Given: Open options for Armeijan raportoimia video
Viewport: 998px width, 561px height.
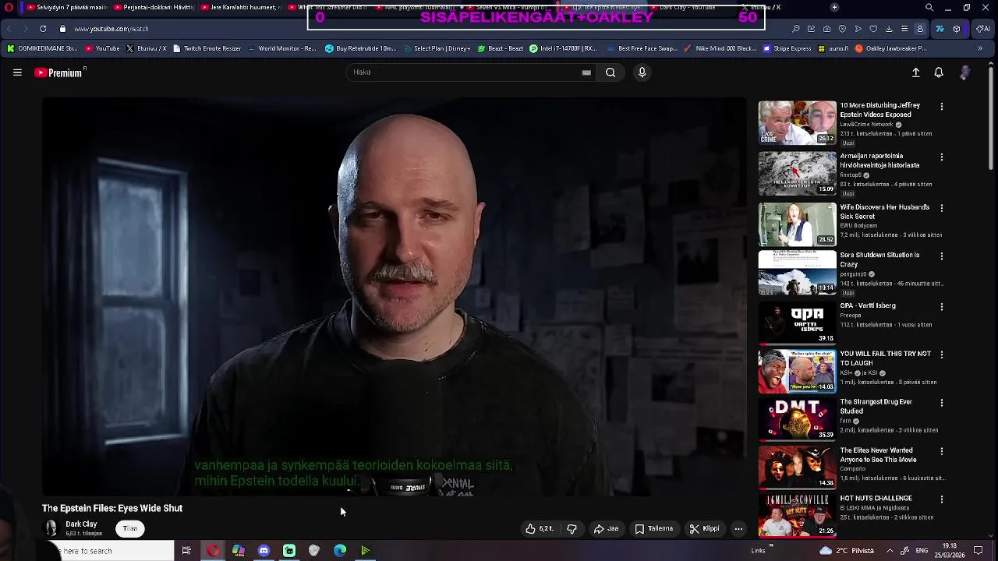Looking at the screenshot, I should tap(942, 157).
